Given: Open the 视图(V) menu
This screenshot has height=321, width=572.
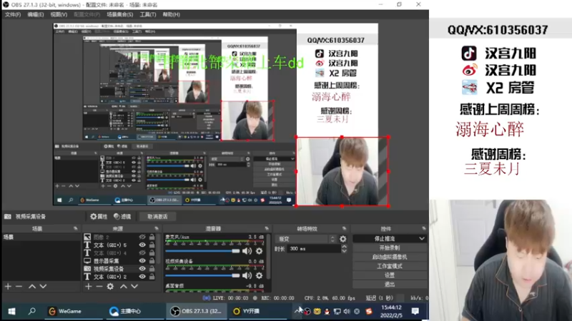Looking at the screenshot, I should (x=59, y=14).
